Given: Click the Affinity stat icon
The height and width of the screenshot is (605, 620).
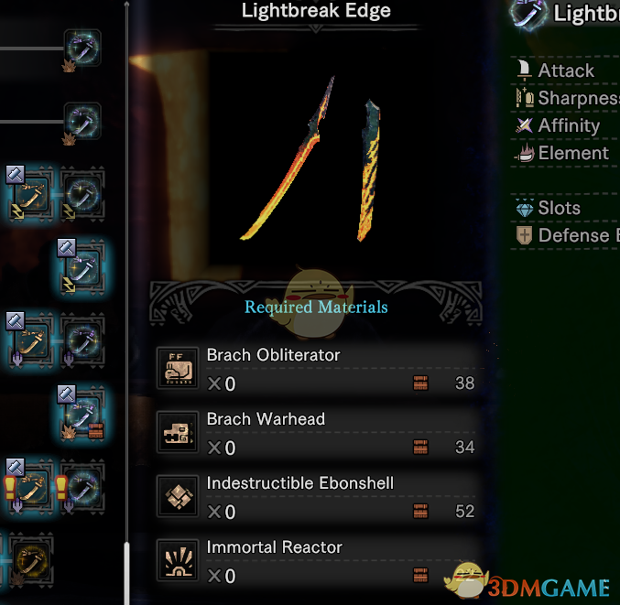Looking at the screenshot, I should click(x=525, y=125).
